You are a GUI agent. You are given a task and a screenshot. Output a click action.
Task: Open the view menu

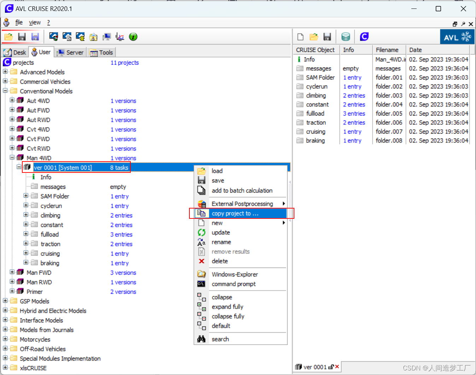point(35,23)
